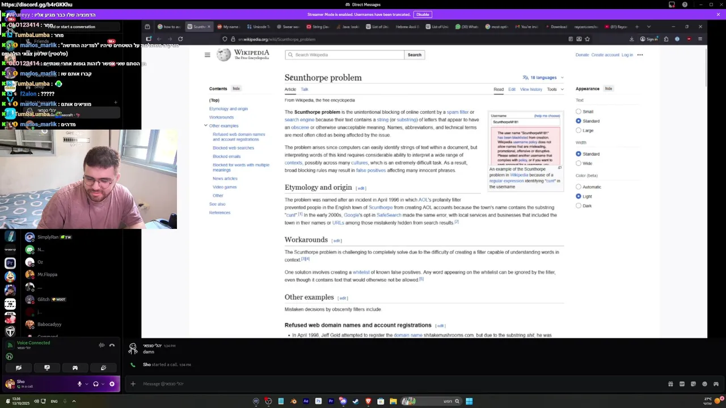The width and height of the screenshot is (726, 408).
Task: Start an activity in Discord call
Action: click(x=75, y=368)
